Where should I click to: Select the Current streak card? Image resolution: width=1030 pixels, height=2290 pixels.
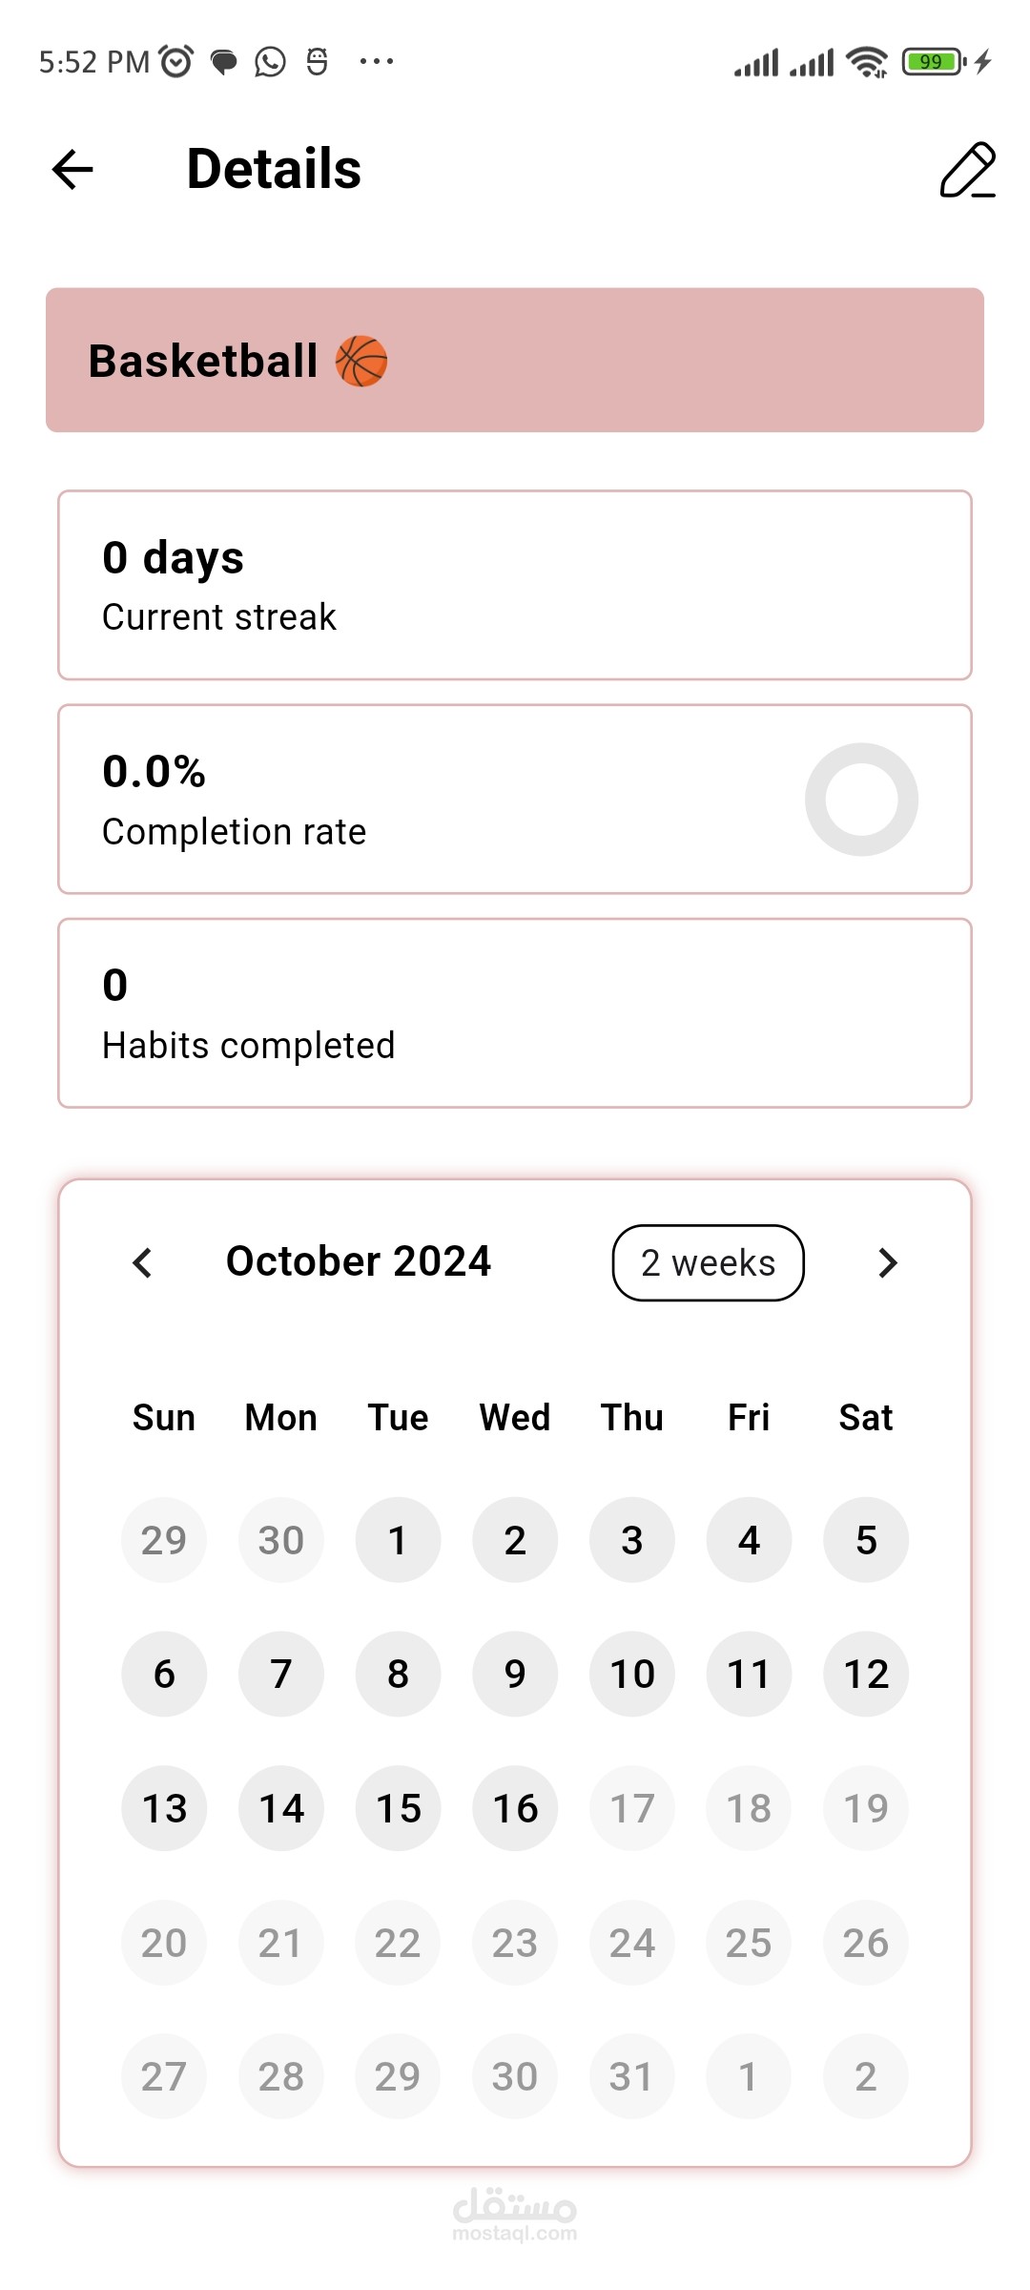coord(515,585)
